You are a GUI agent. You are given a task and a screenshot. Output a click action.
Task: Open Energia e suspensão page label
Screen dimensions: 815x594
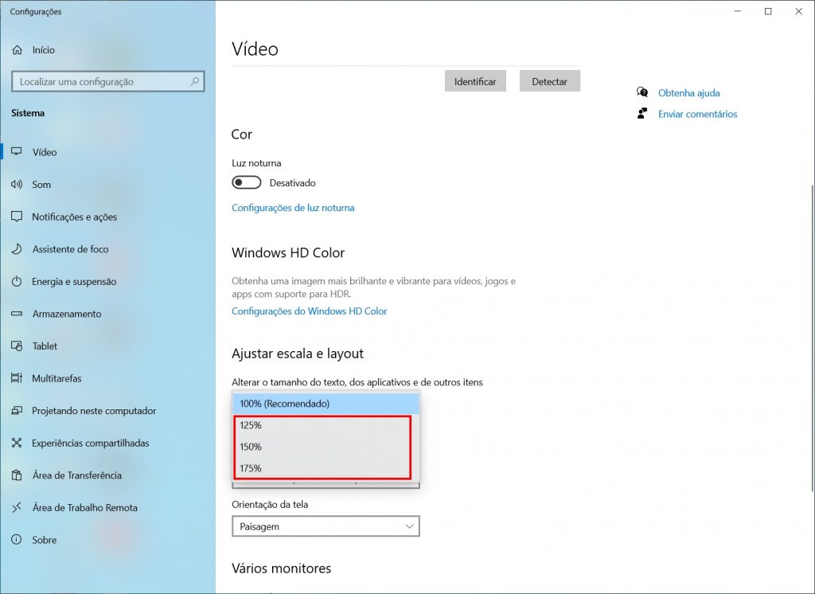(74, 281)
